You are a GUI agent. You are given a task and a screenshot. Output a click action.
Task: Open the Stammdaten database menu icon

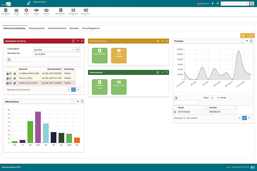click(6, 10)
